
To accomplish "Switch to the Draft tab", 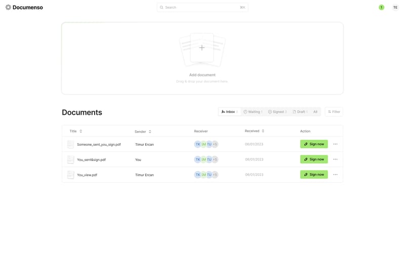I will (x=300, y=112).
